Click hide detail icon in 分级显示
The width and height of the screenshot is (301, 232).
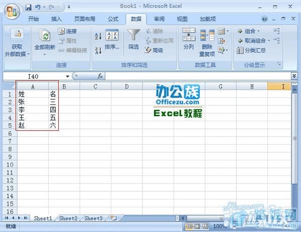click(x=276, y=41)
